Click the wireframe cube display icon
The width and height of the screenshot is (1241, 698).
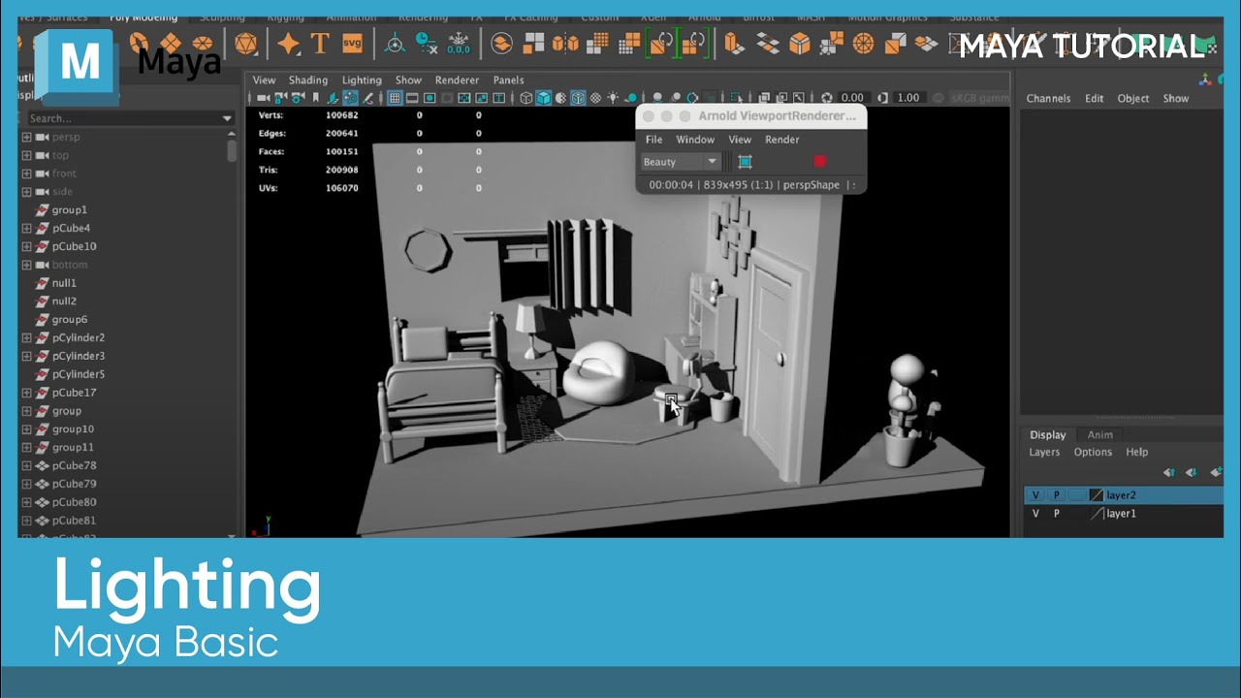[x=526, y=98]
